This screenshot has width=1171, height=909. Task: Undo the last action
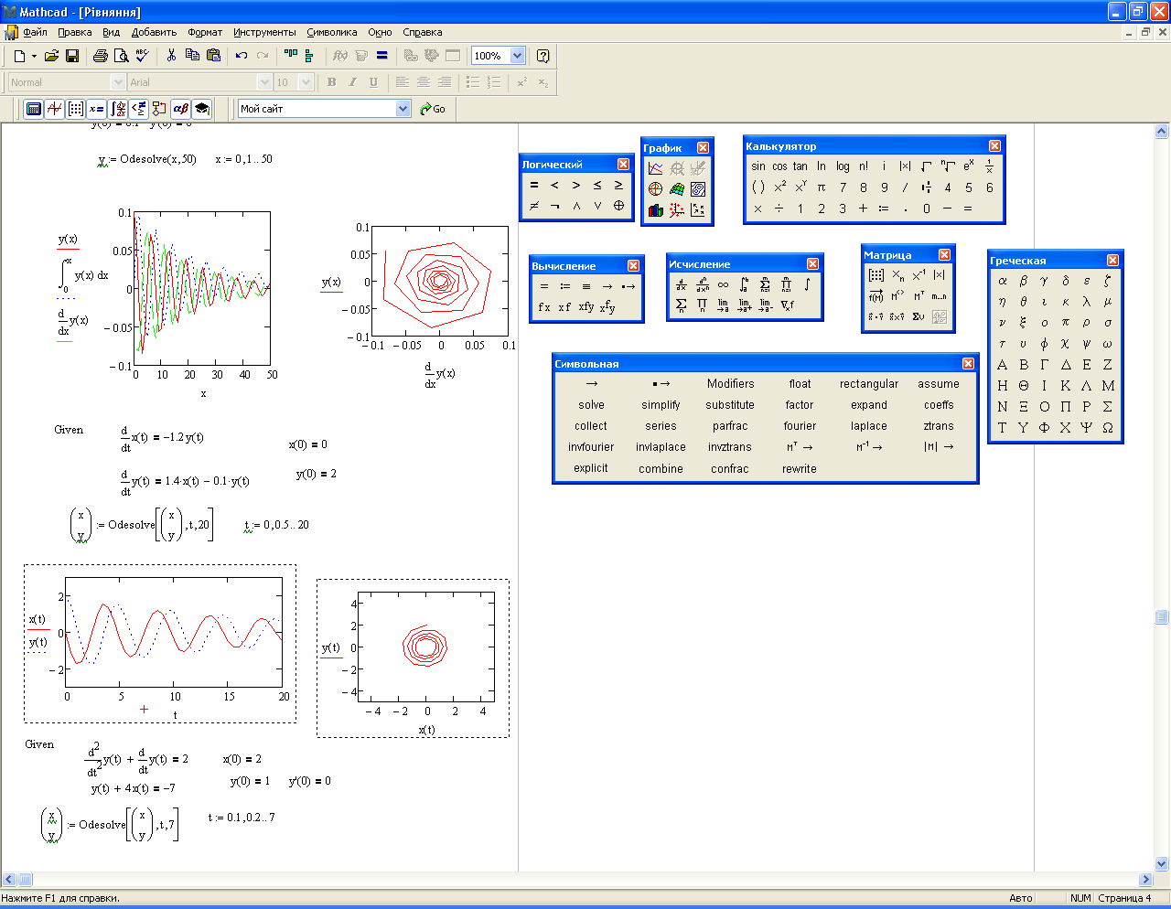coord(242,56)
